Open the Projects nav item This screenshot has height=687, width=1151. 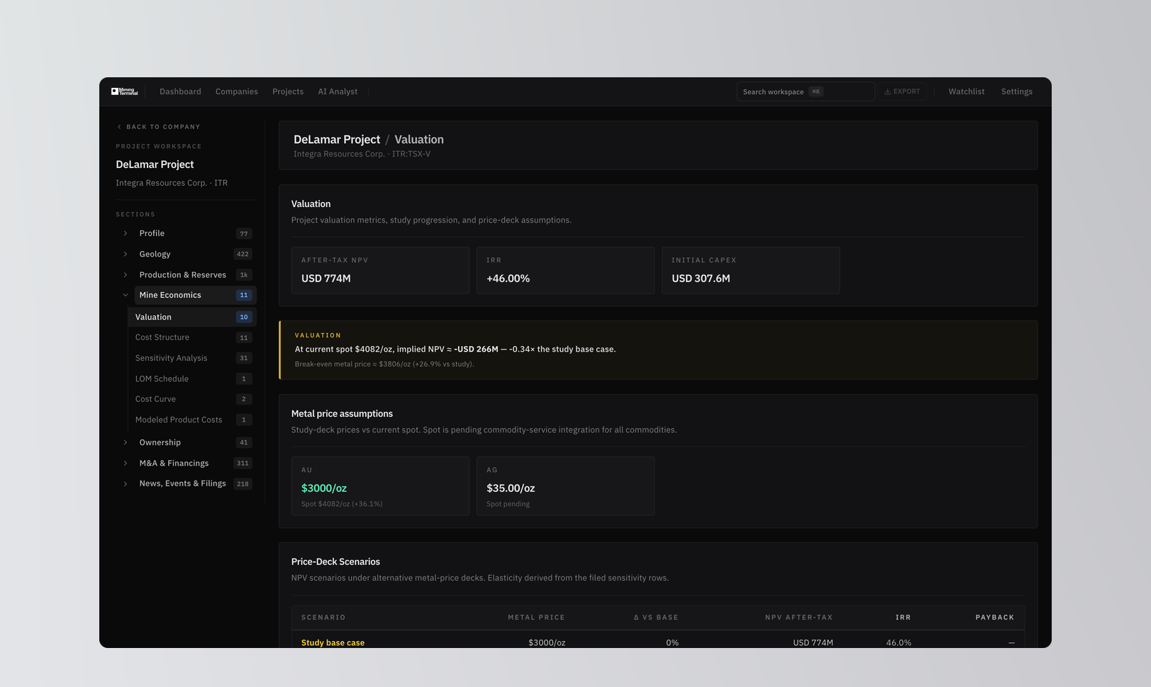[x=288, y=91]
